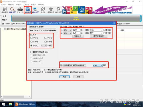
Task: Expand first partition NTFS file system dropdown
Action: click(67, 30)
